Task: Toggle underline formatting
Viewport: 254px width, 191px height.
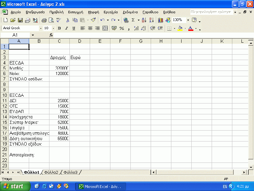Action: point(74,28)
